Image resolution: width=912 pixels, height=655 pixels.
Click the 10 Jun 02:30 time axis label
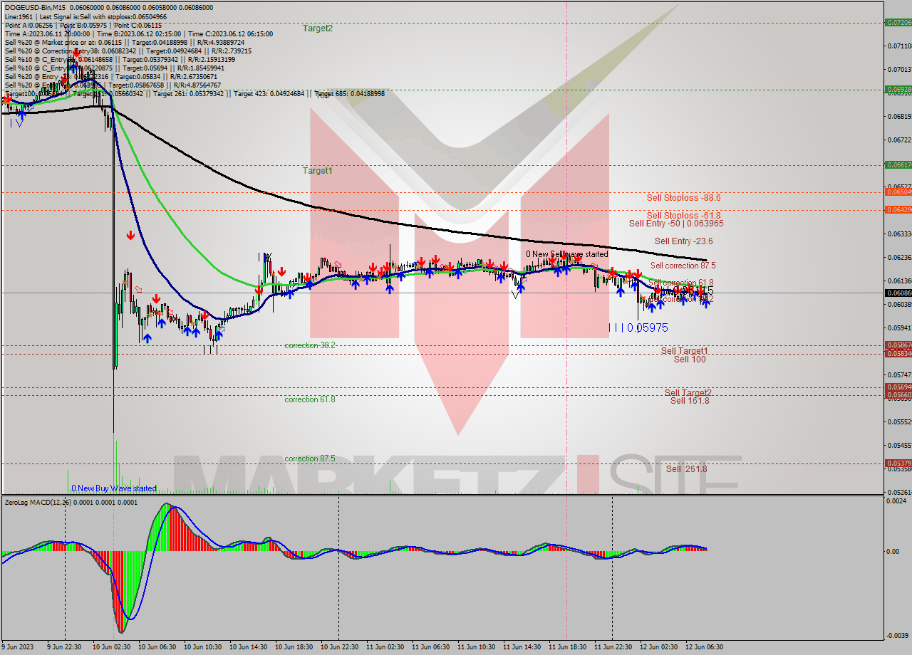113,647
